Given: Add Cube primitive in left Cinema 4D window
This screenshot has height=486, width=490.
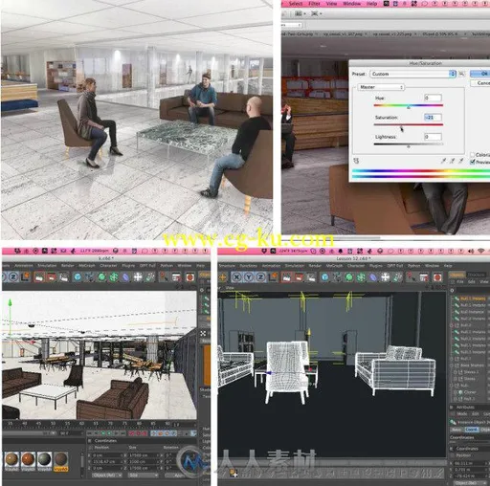Looking at the screenshot, I should pos(78,277).
